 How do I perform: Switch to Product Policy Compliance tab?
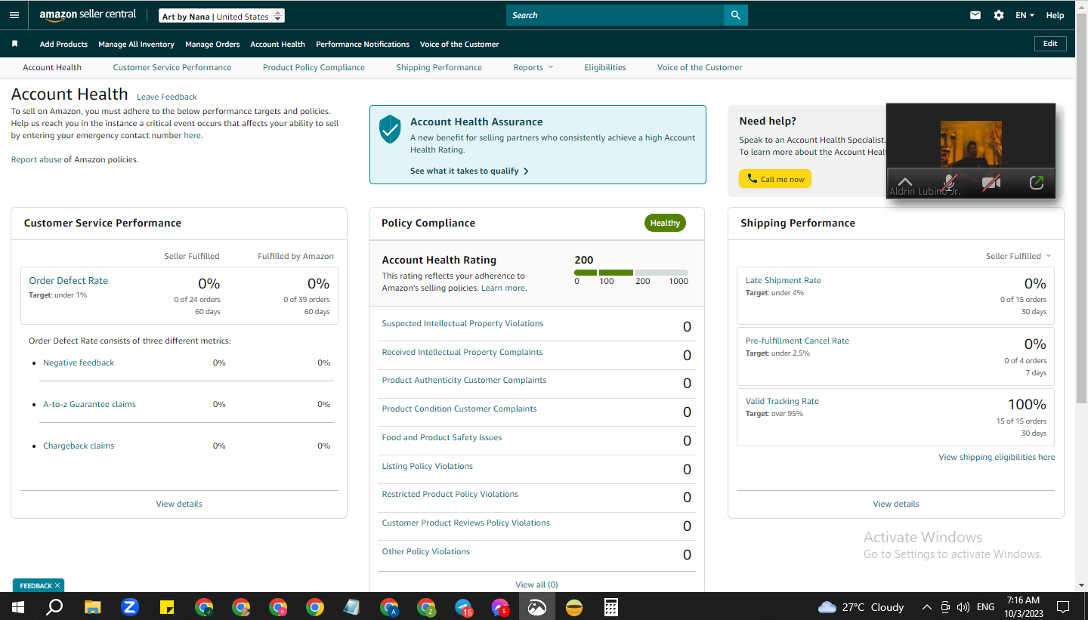click(314, 67)
